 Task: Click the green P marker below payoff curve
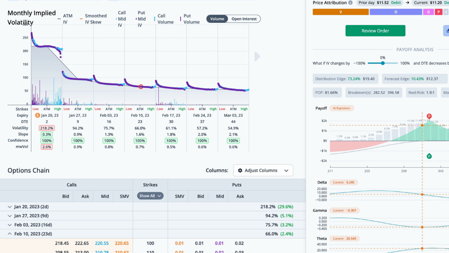pos(429,156)
